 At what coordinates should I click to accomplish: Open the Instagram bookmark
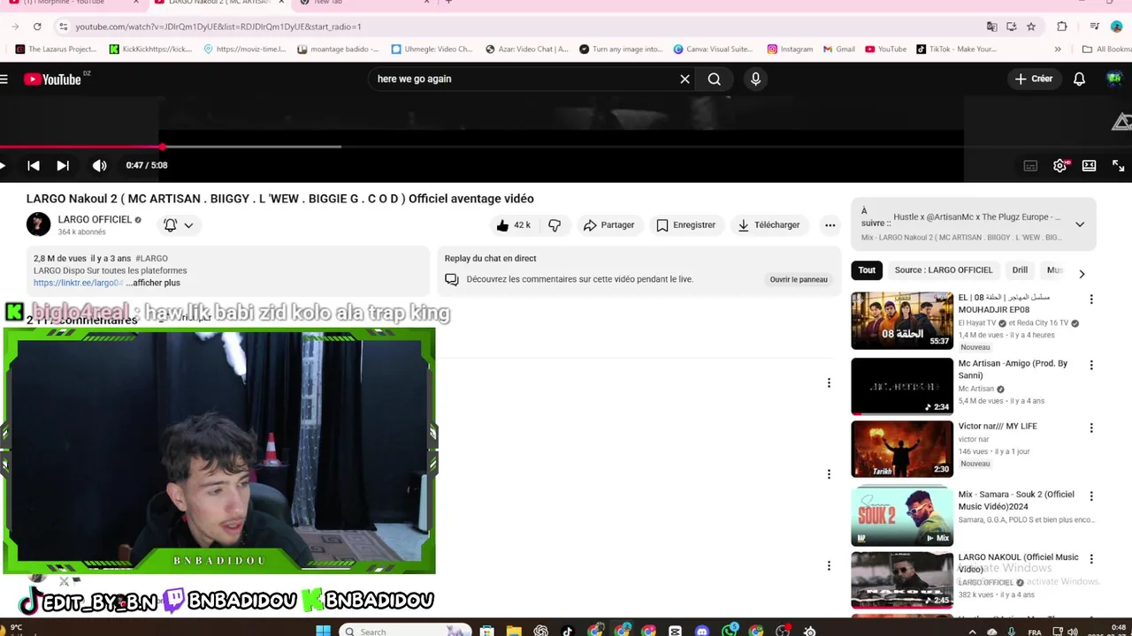790,49
